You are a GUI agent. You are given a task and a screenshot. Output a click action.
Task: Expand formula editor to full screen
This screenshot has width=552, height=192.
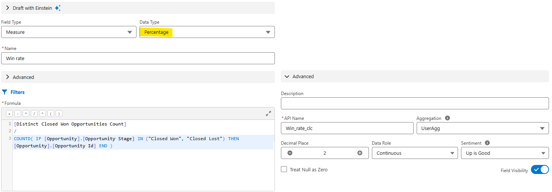click(x=268, y=113)
